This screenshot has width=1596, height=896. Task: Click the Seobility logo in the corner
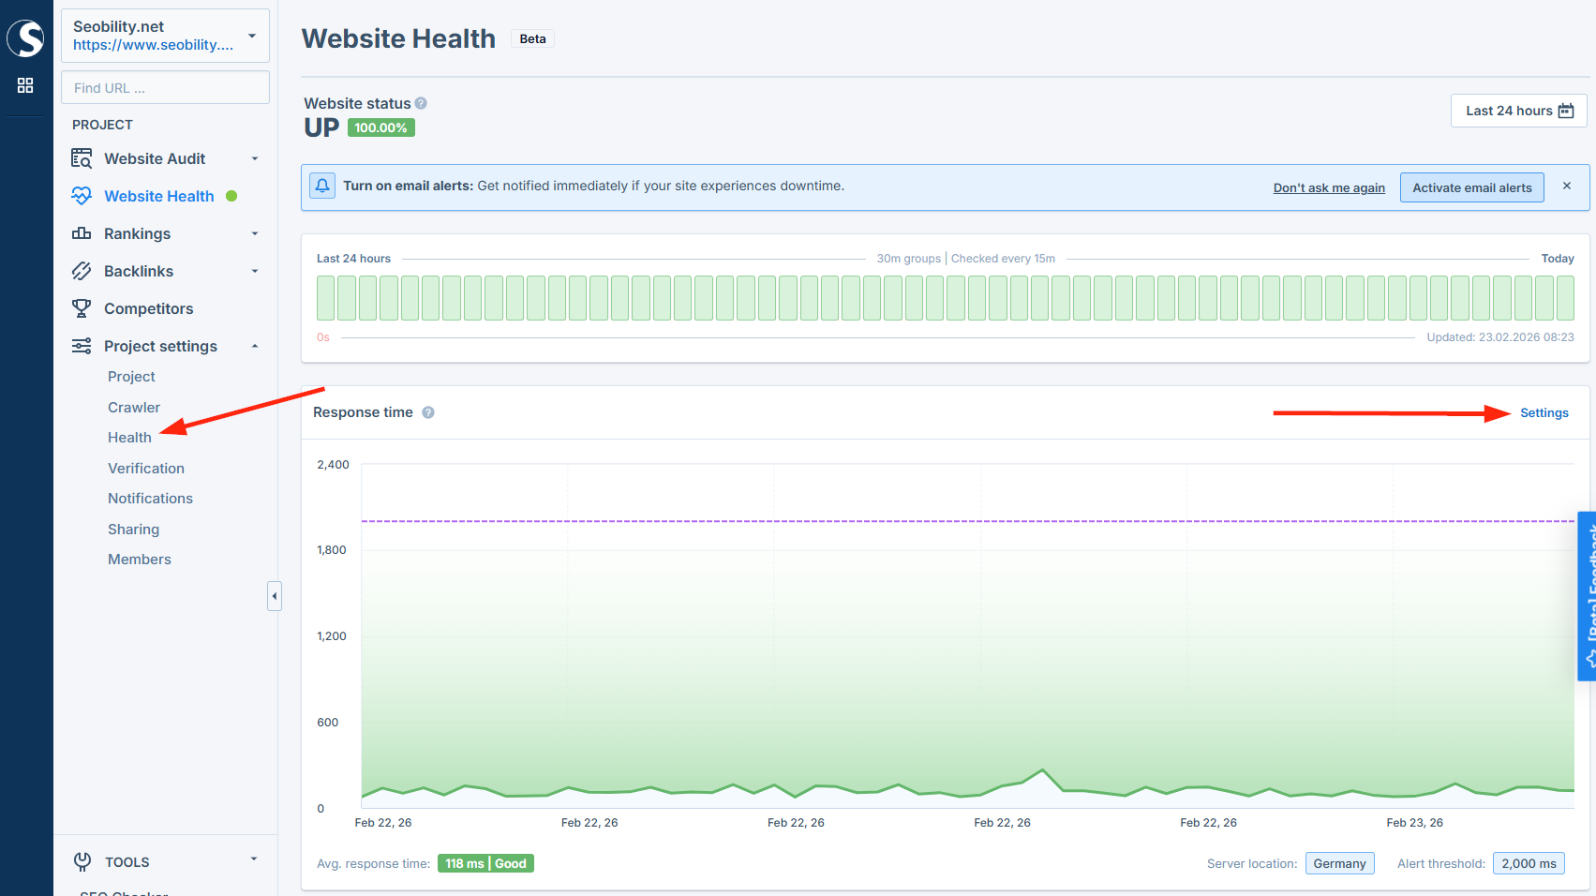[25, 37]
